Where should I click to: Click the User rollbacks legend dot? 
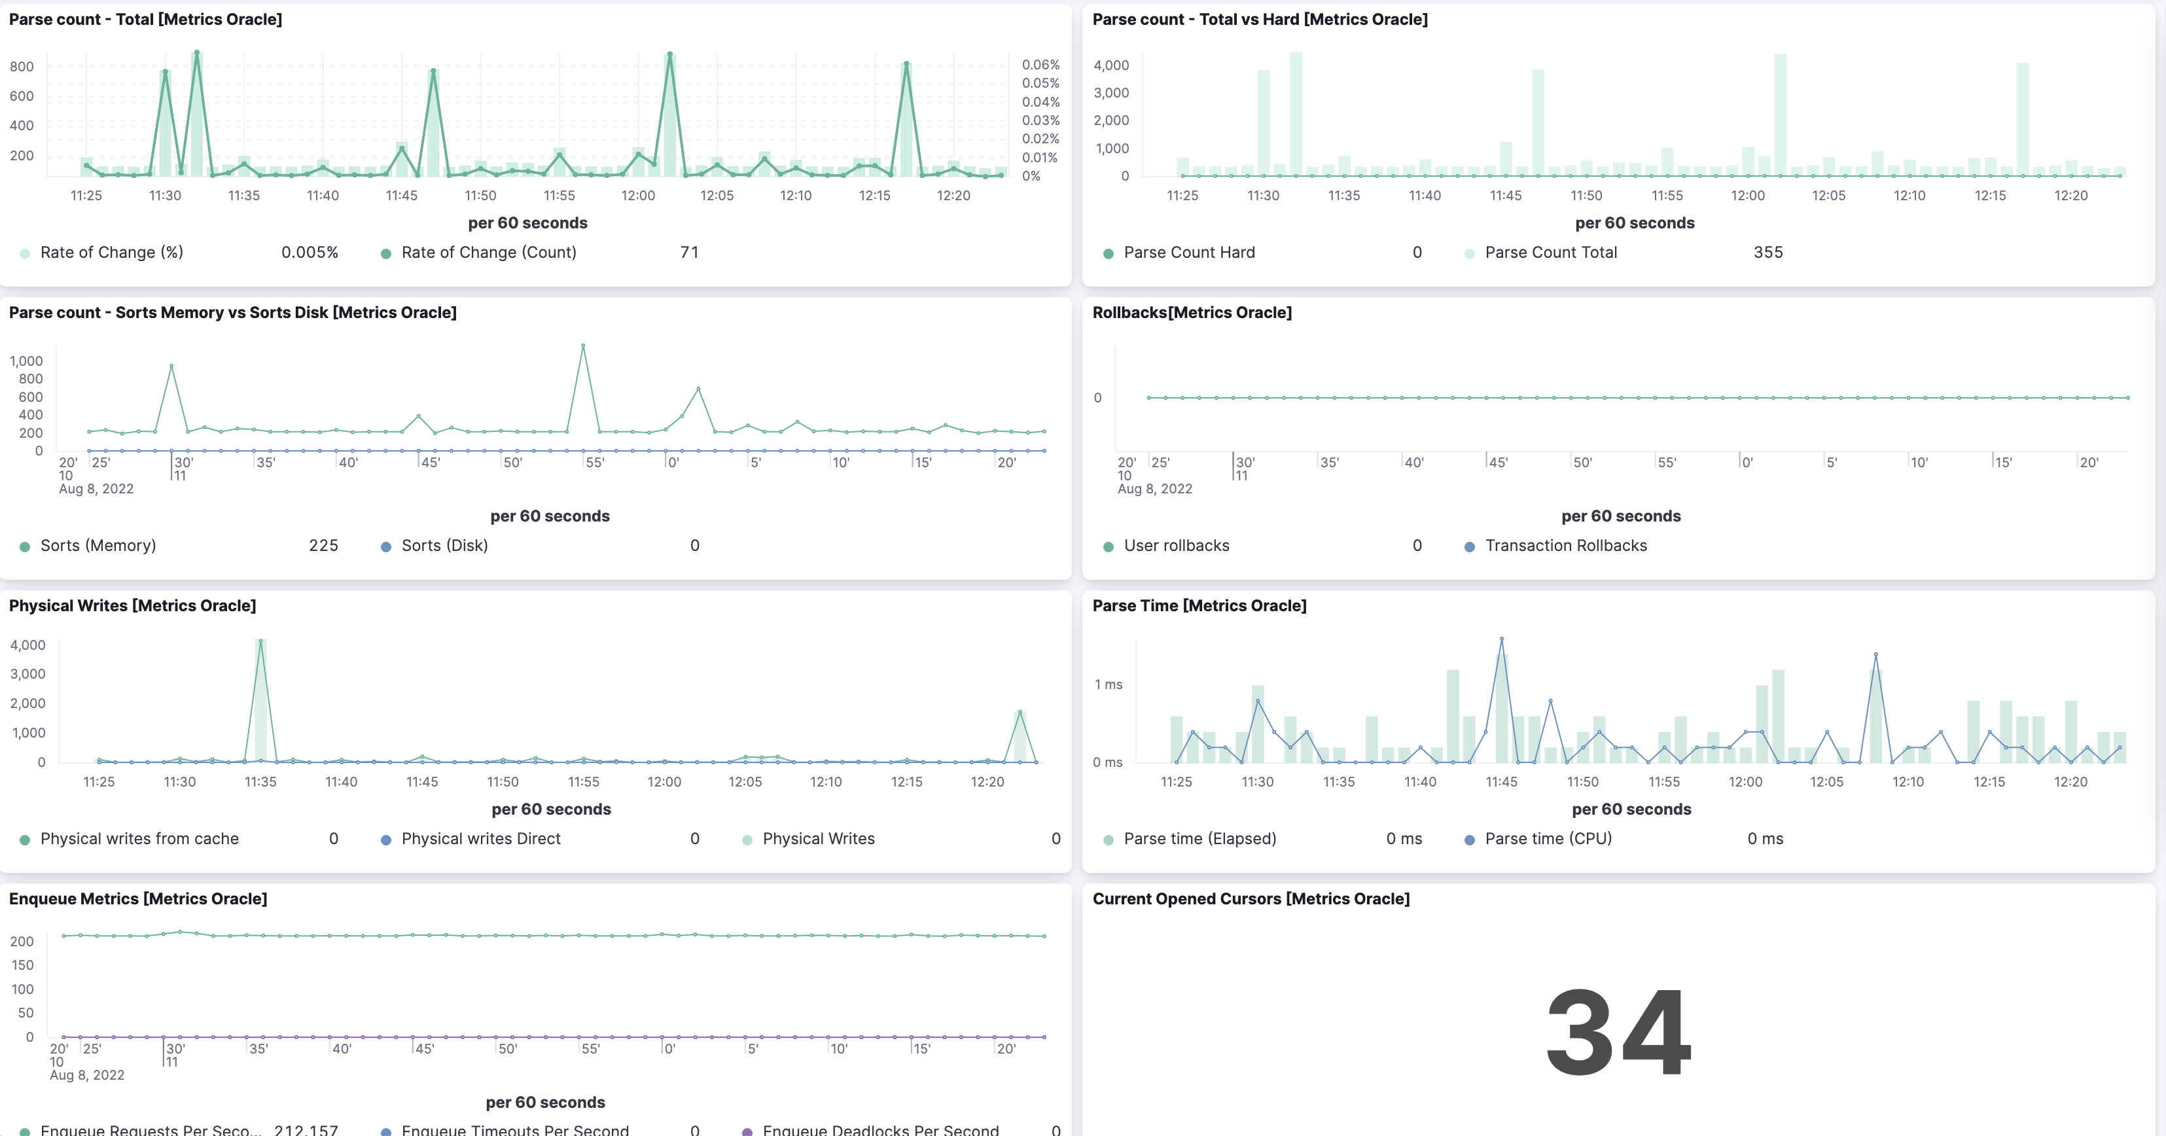coord(1109,546)
